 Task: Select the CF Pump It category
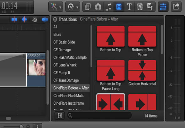click(x=71, y=73)
